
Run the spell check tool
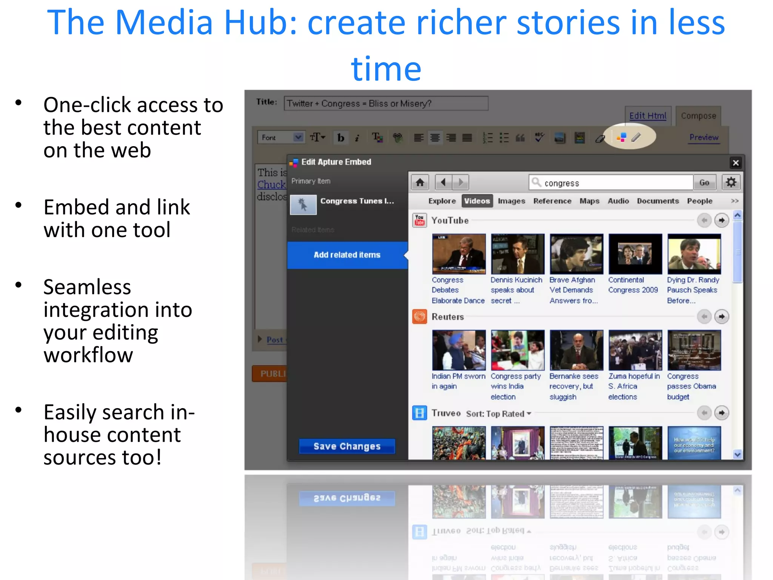point(540,137)
